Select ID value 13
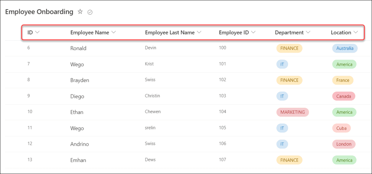The height and width of the screenshot is (174, 372). (x=30, y=159)
